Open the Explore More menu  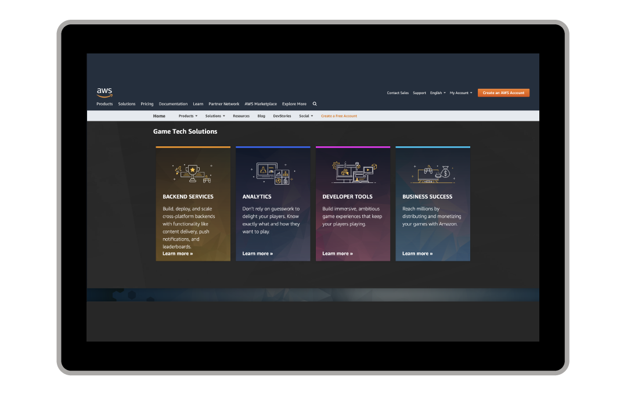(x=294, y=103)
